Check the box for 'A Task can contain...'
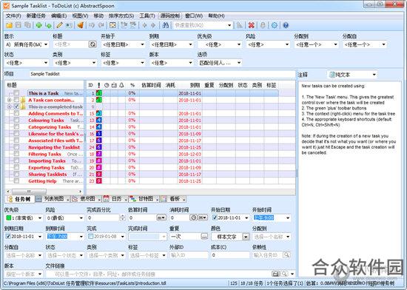Screen dimensions: 407x290 tap(16, 100)
